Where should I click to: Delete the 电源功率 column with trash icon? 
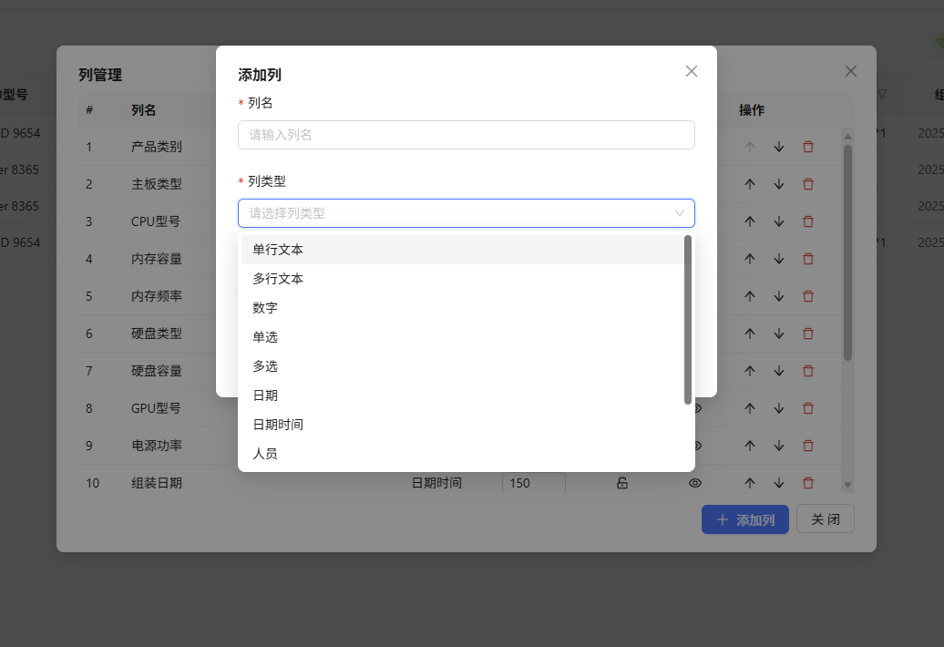click(x=808, y=446)
